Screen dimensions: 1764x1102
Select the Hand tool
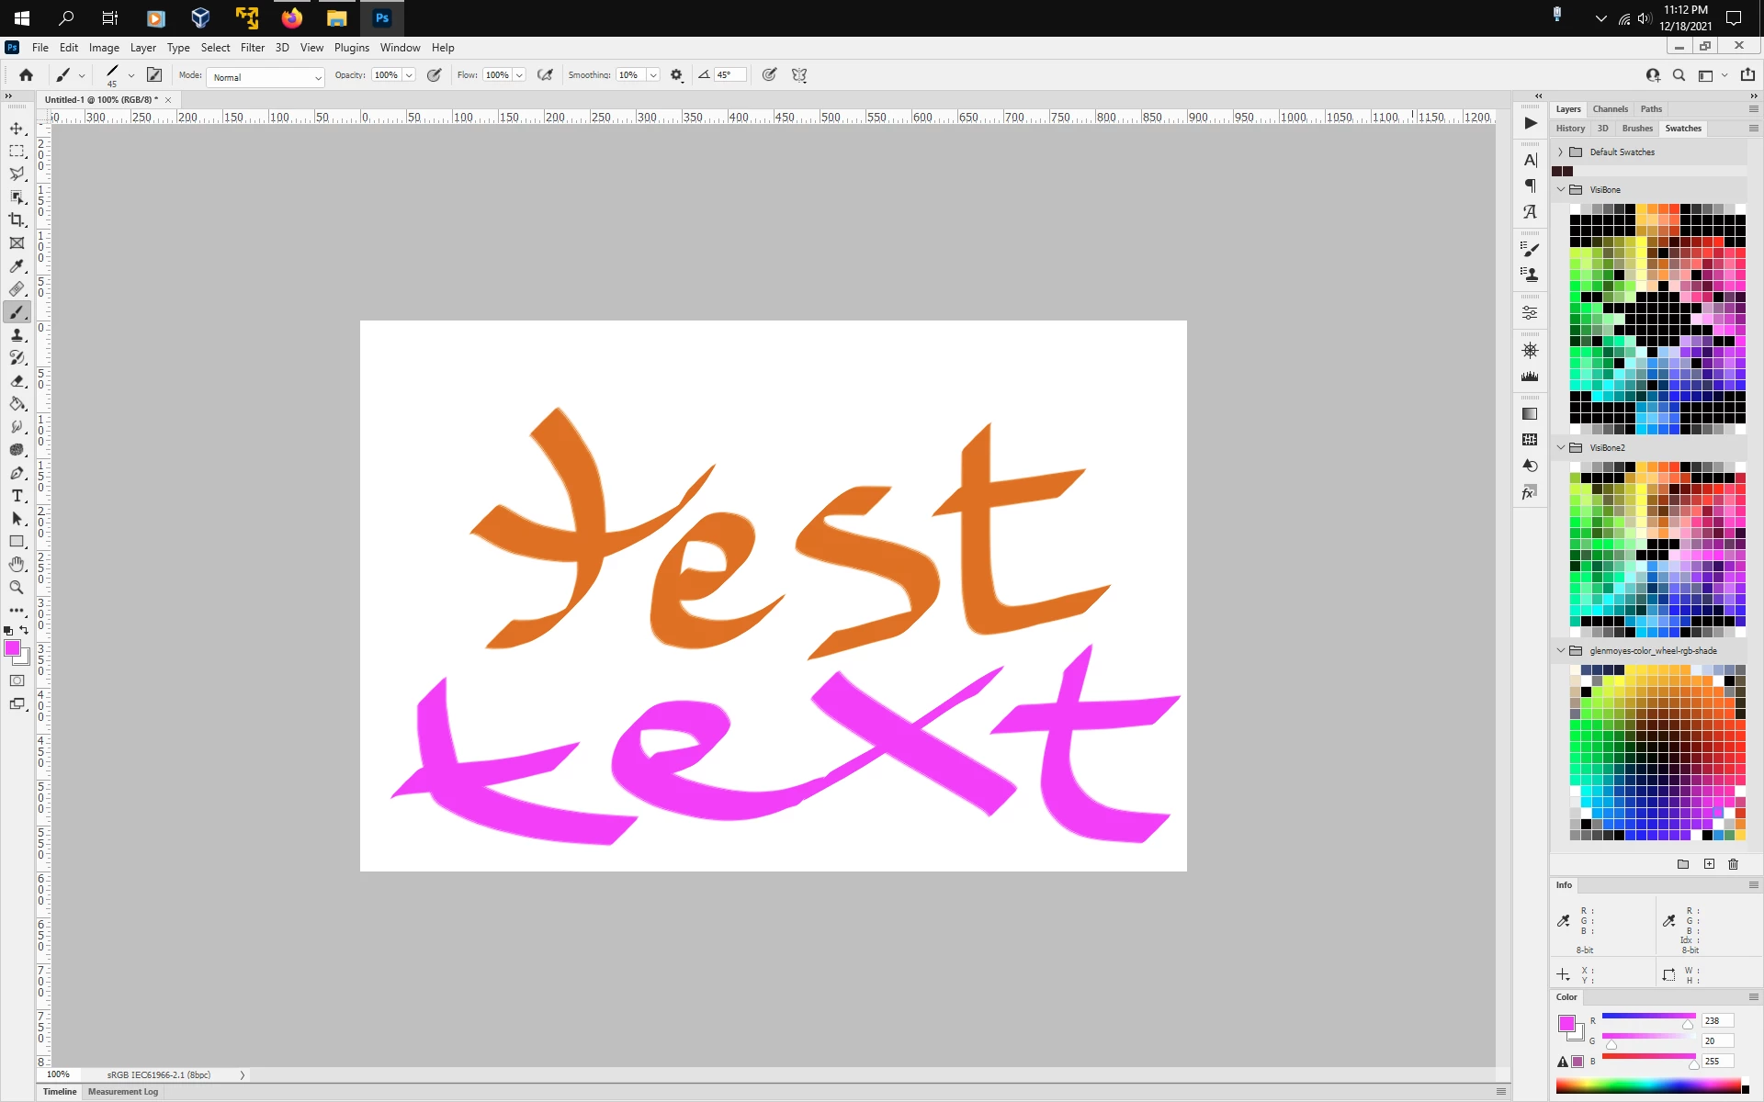pyautogui.click(x=17, y=564)
